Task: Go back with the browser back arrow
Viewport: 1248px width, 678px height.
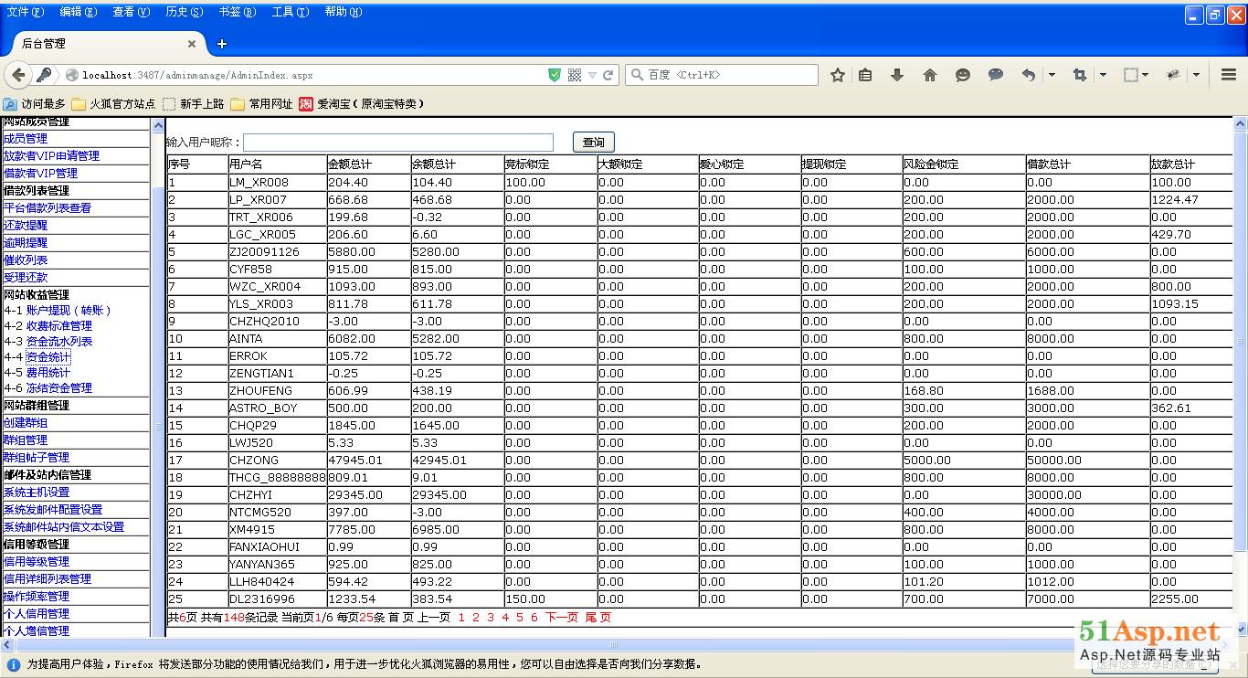Action: click(18, 75)
